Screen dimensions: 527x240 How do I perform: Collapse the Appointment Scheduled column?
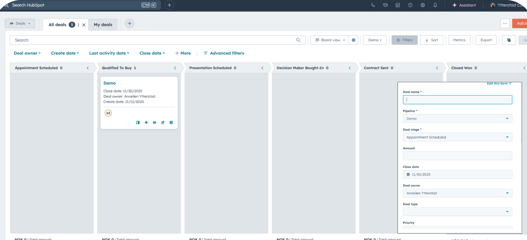[88, 68]
